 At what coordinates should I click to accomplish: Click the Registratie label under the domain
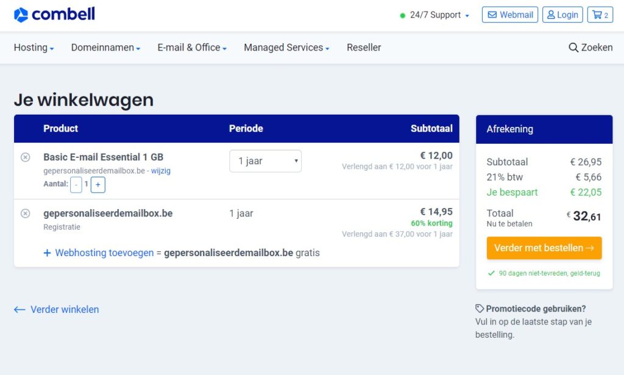point(62,227)
